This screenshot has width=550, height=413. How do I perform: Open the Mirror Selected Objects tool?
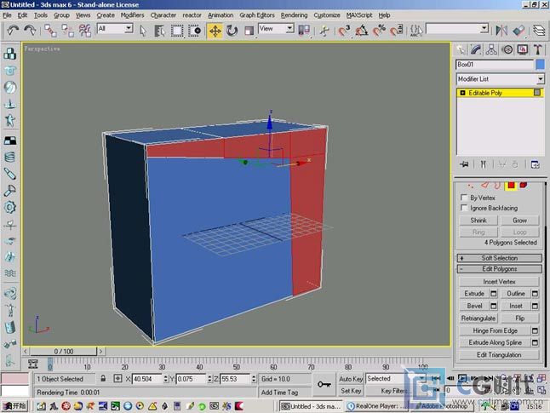[x=501, y=31]
